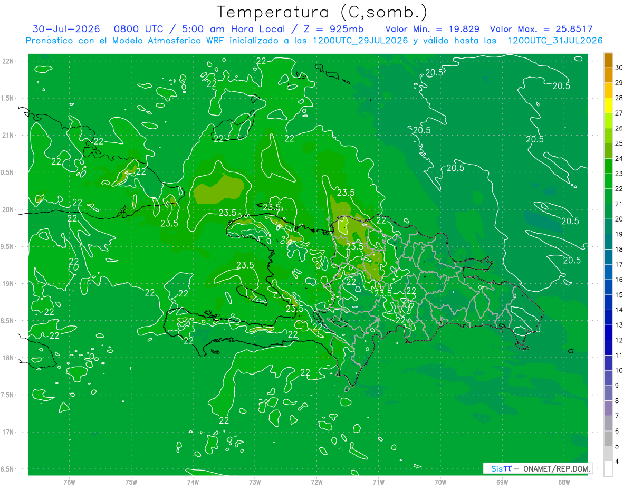Select valid-until time "1200UTC_31JUL2026"
The image size is (633, 489).
tap(555, 41)
